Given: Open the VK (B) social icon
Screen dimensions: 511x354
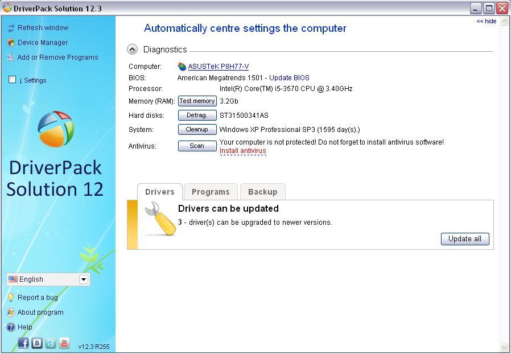Looking at the screenshot, I should [x=37, y=343].
